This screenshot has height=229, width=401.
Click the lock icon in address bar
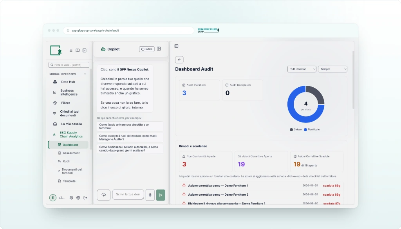(x=68, y=31)
